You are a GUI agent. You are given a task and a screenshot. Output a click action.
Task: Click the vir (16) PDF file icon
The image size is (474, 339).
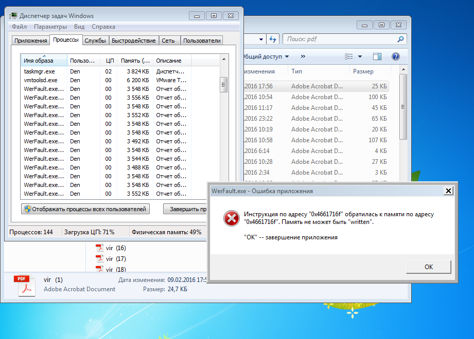click(x=100, y=248)
